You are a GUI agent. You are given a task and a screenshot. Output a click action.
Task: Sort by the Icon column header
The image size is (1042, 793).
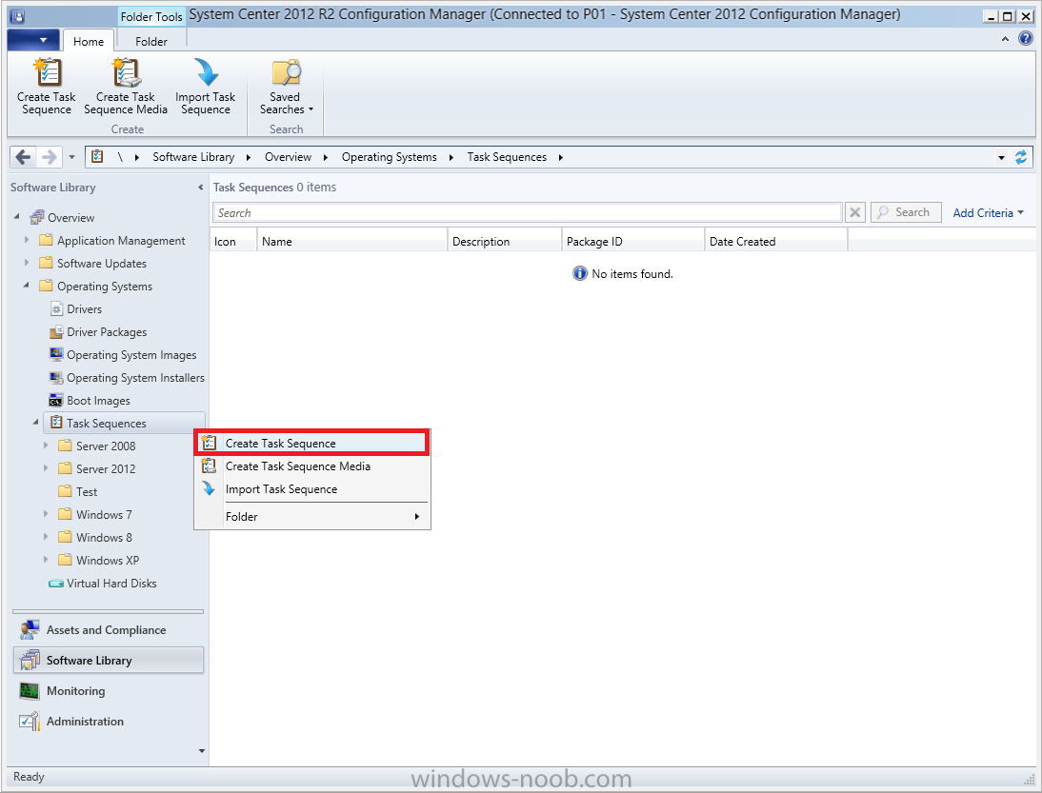pos(233,242)
